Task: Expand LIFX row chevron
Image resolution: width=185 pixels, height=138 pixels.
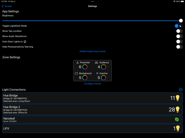Action: 181,128
